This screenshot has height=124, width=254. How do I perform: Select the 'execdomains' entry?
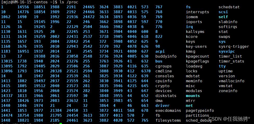pyautogui.click(x=168, y=111)
